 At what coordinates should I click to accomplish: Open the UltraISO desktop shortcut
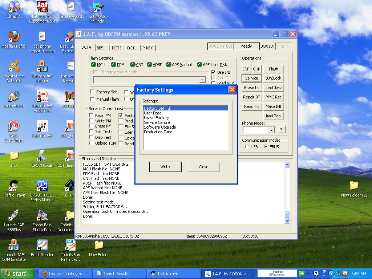click(x=14, y=10)
